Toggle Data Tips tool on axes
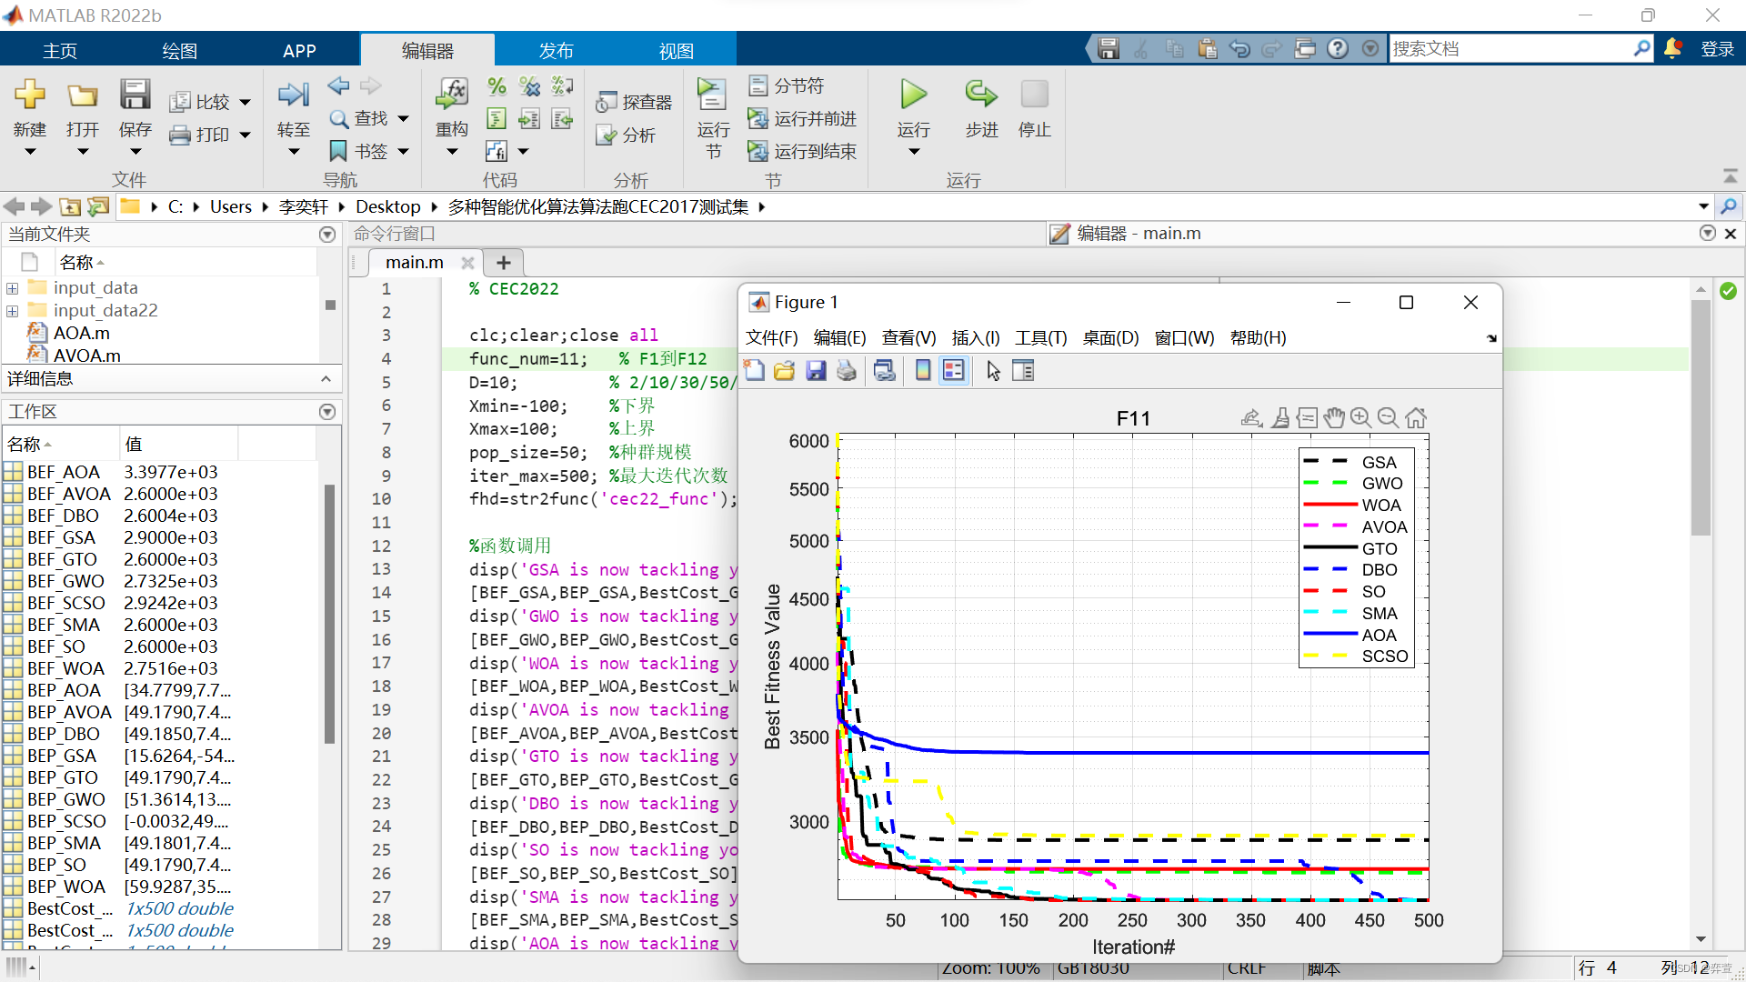Screen dimensions: 1746x982 (1307, 417)
